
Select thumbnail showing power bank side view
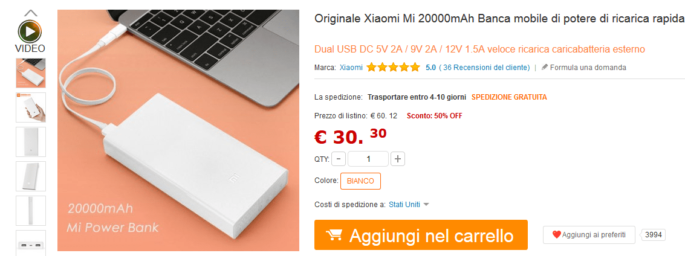(31, 211)
